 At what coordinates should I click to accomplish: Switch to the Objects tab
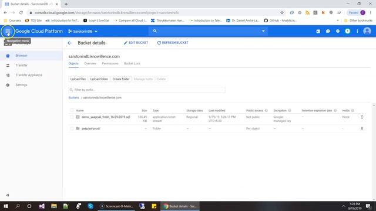pos(73,64)
